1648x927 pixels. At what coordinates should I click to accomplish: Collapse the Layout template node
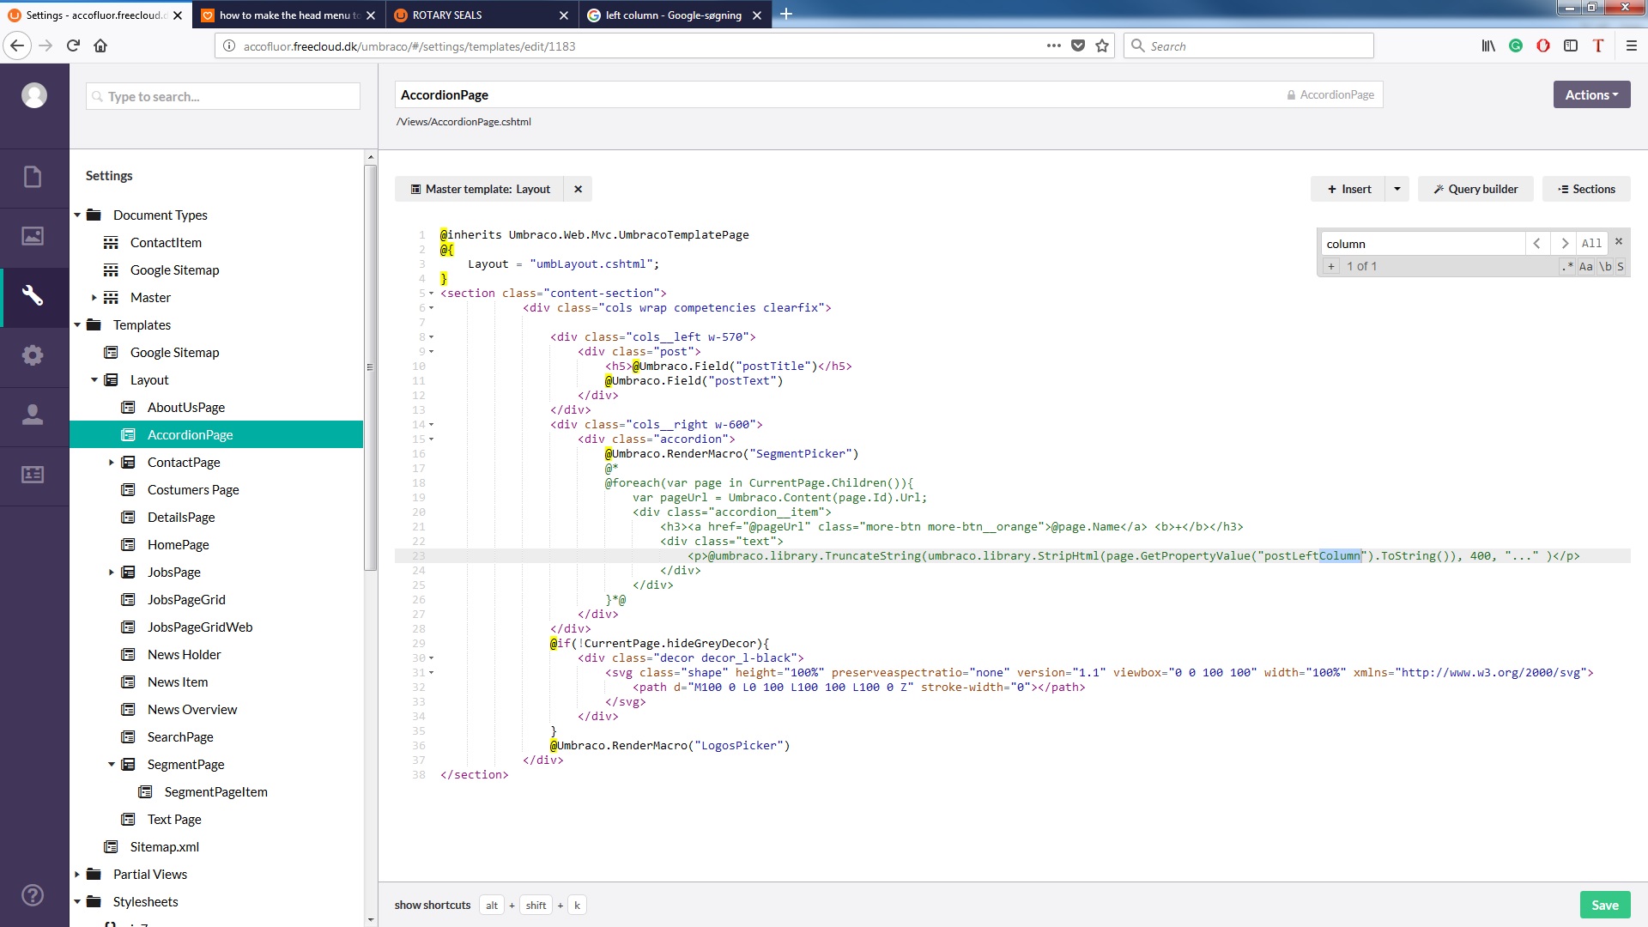[94, 380]
